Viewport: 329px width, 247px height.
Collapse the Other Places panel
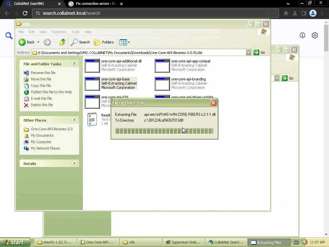(x=74, y=120)
